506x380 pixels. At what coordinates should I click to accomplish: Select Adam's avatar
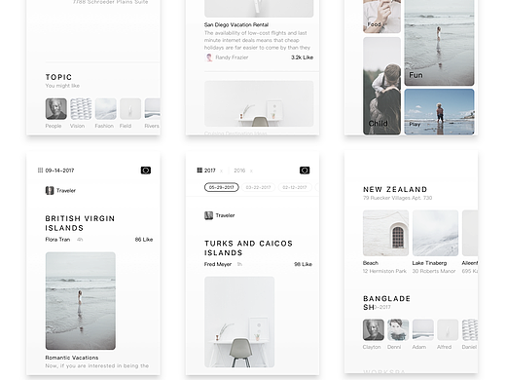coord(423,329)
